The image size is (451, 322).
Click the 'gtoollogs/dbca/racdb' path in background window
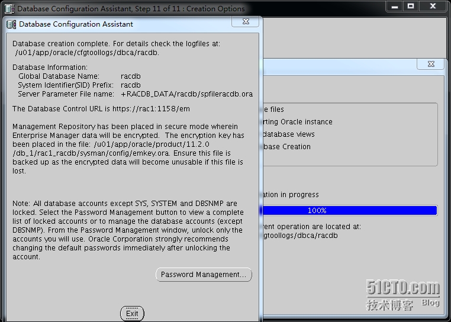300,236
